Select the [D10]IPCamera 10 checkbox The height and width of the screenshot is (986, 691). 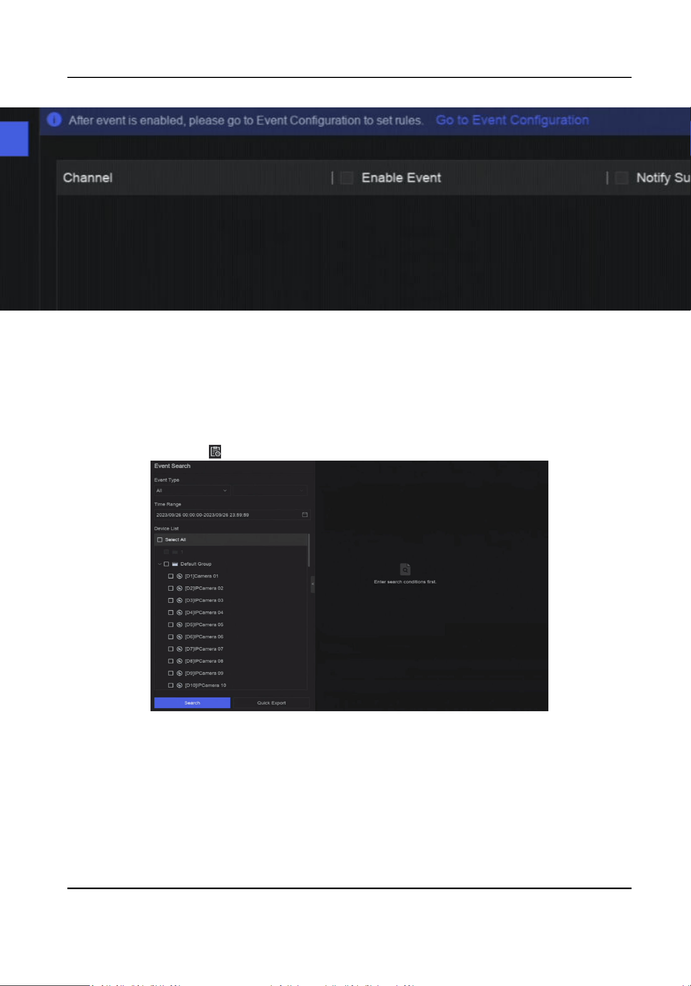[x=171, y=685]
